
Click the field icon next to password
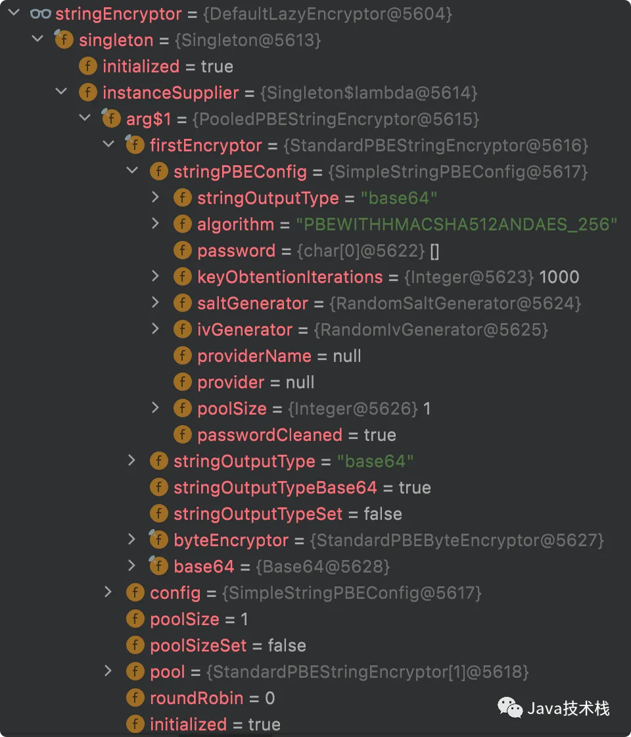182,251
